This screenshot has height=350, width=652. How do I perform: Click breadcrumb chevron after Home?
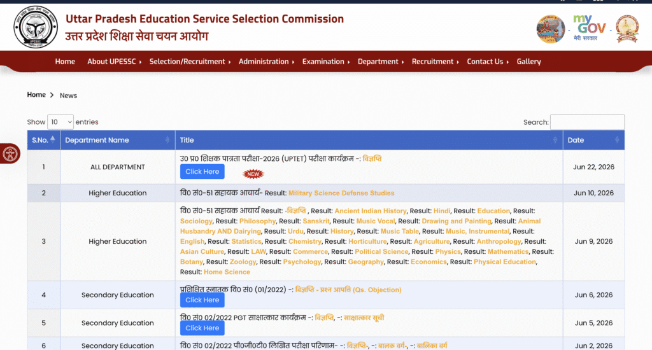52,95
